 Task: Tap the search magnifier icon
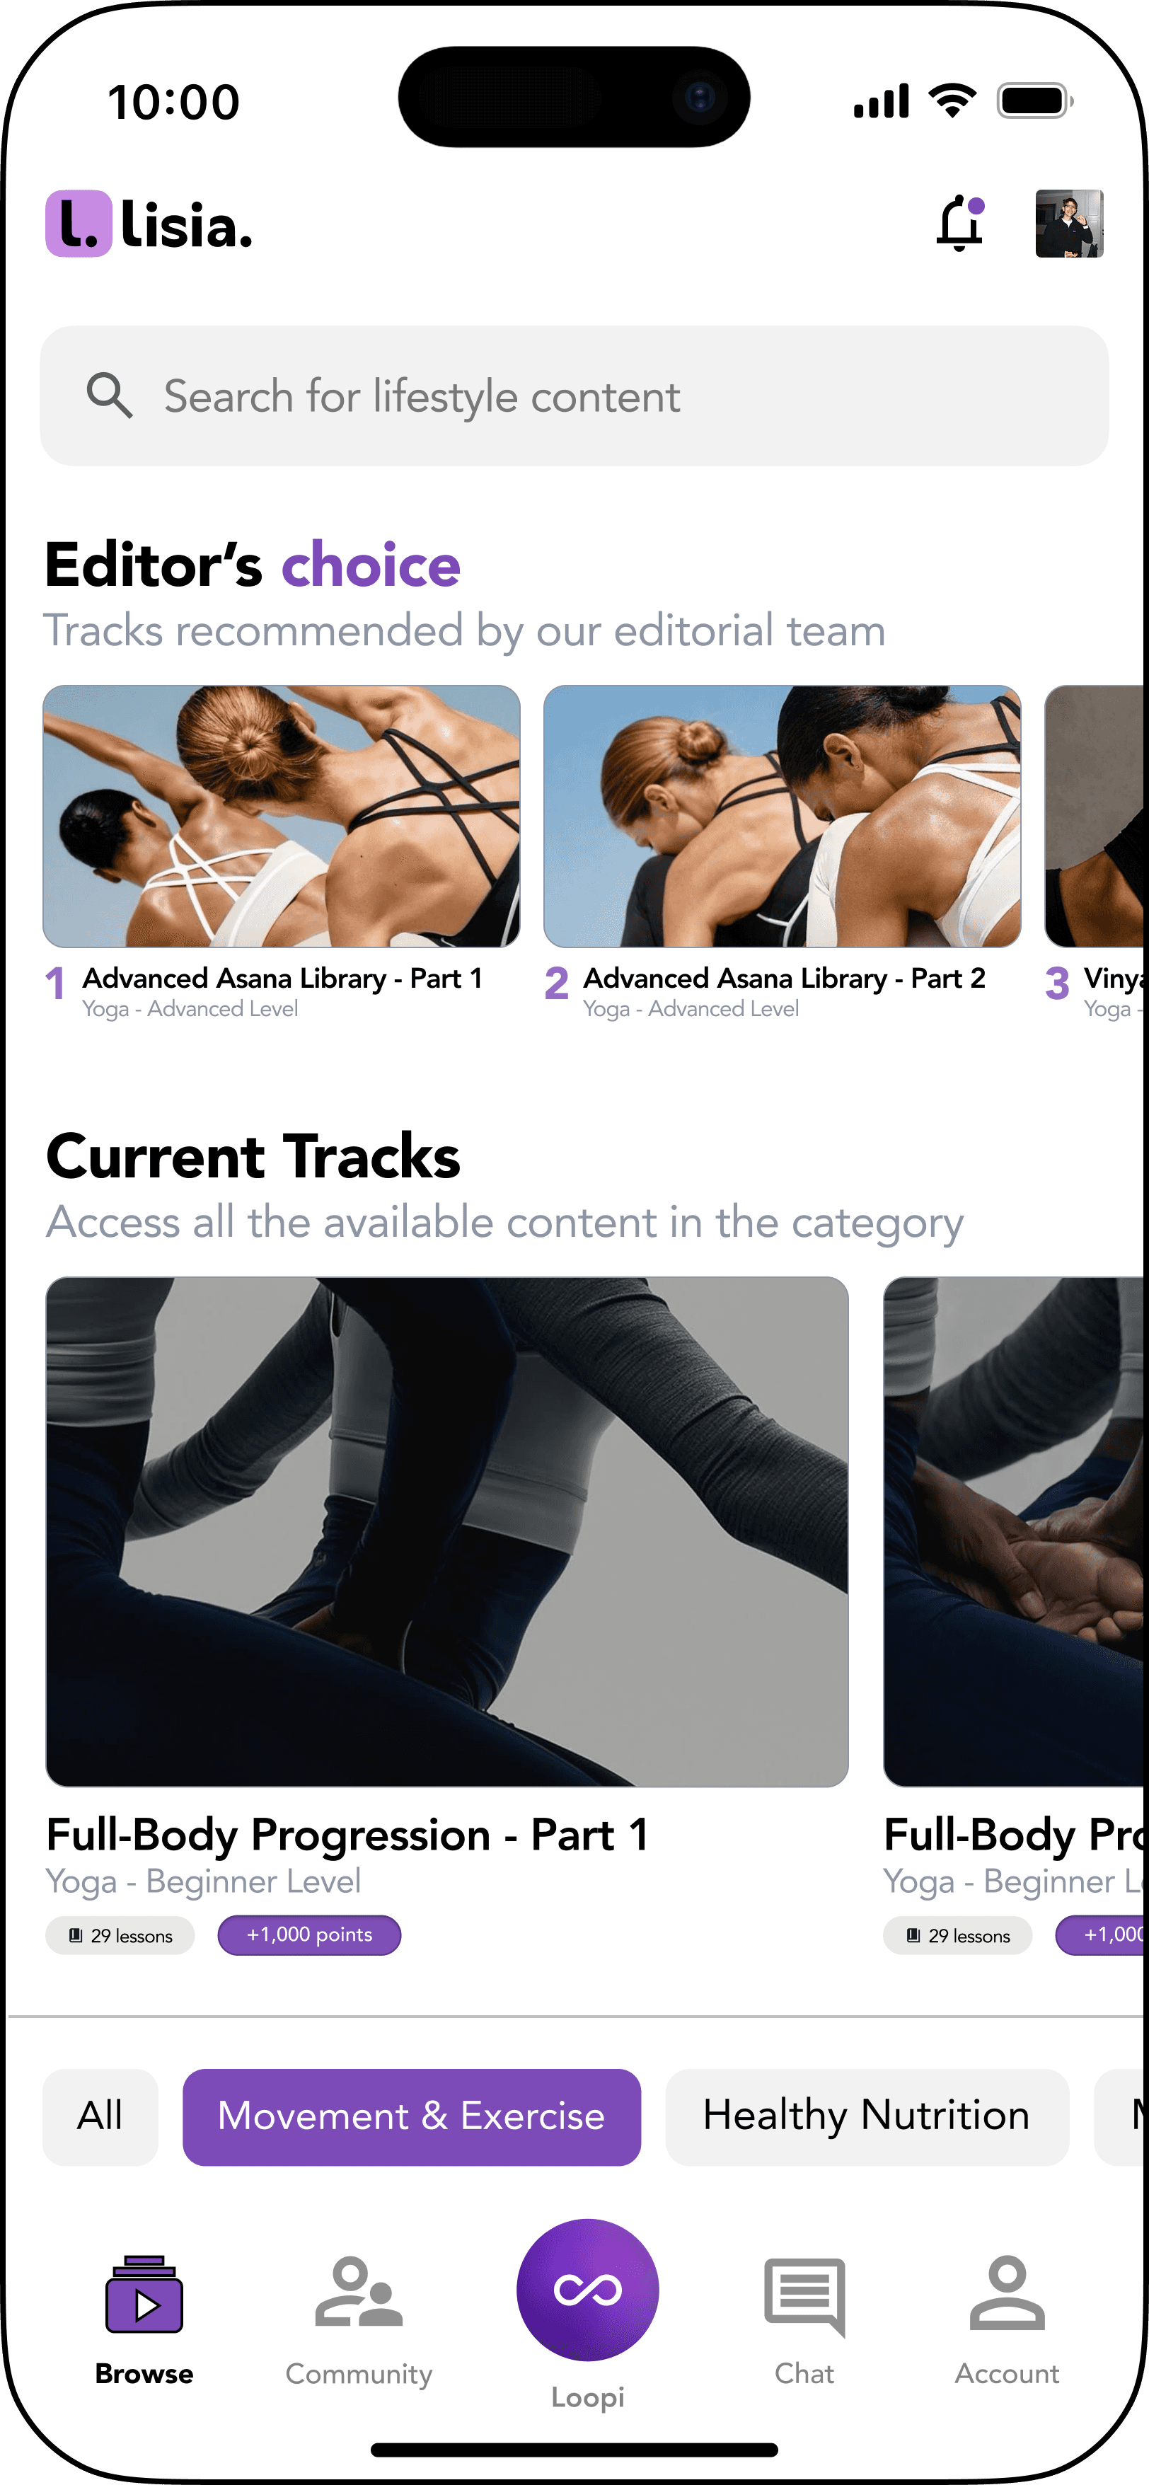coord(109,396)
